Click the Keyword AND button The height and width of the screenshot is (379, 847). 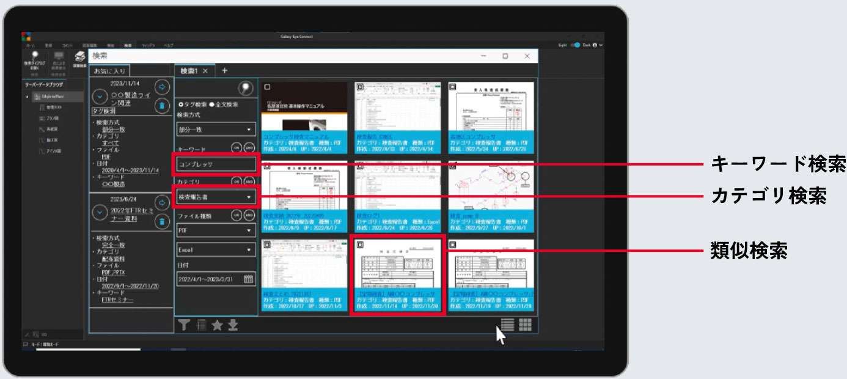pyautogui.click(x=249, y=148)
